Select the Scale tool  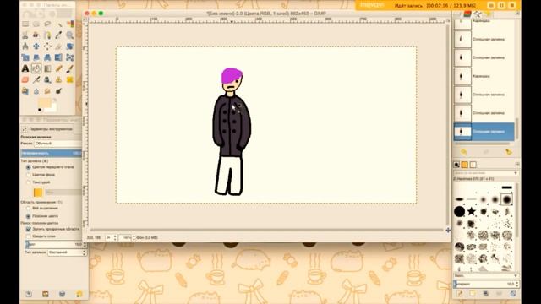coord(25,57)
